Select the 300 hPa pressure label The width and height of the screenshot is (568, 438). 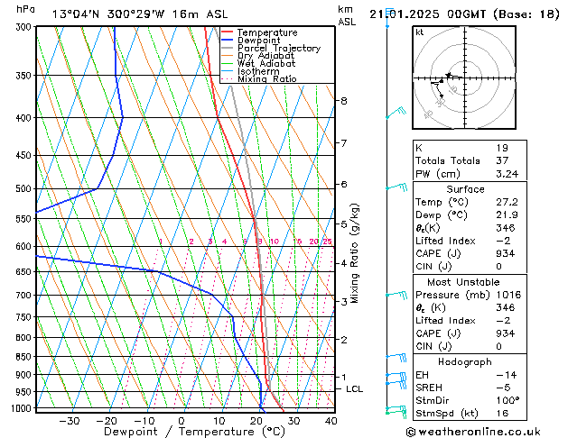coord(25,27)
